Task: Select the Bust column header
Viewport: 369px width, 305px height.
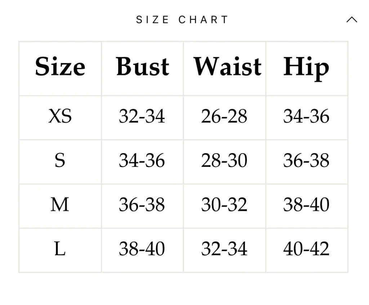Action: coord(142,67)
